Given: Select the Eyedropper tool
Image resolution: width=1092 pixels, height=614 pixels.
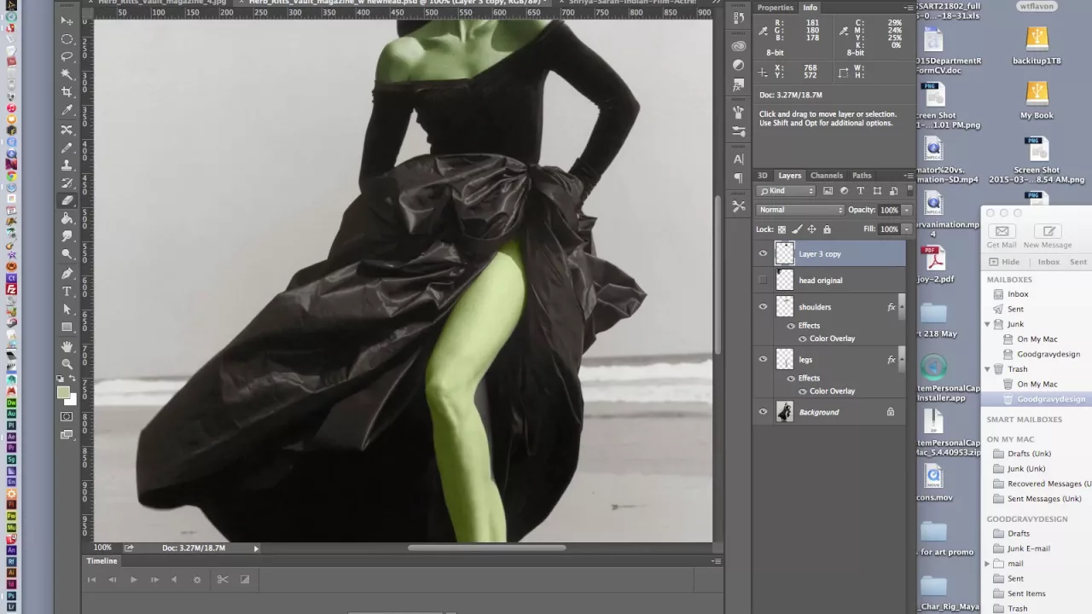Looking at the screenshot, I should (67, 111).
